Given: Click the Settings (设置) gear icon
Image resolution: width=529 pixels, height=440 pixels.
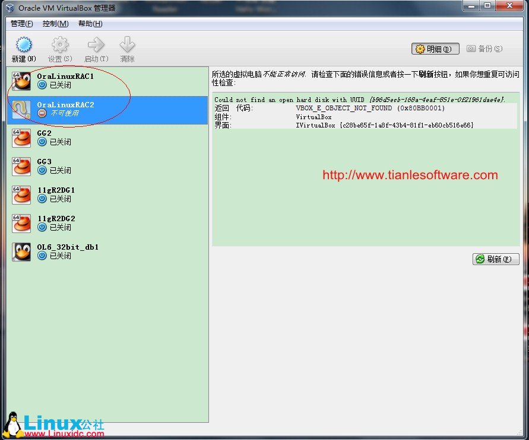Looking at the screenshot, I should pos(59,45).
